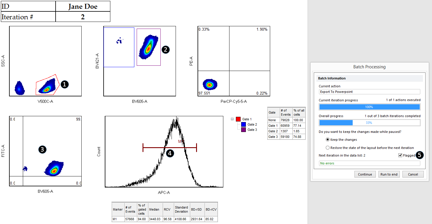Click the numbered callout 5 marker
The image size is (432, 224).
(x=420, y=155)
